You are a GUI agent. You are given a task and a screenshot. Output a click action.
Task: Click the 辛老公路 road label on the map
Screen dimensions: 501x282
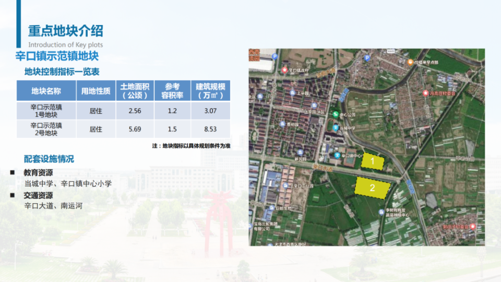465,159
